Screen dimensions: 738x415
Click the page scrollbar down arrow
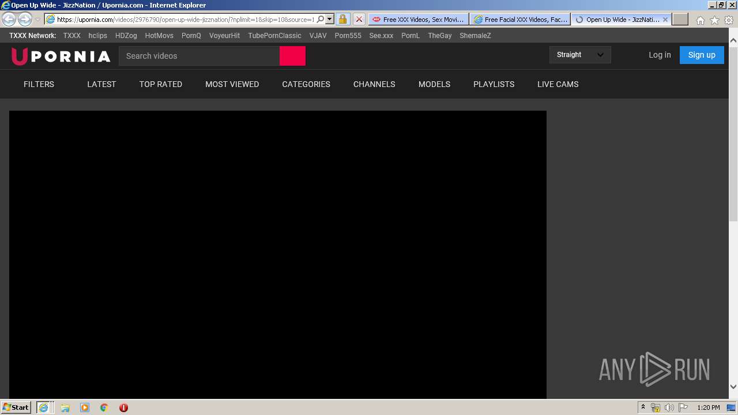733,387
